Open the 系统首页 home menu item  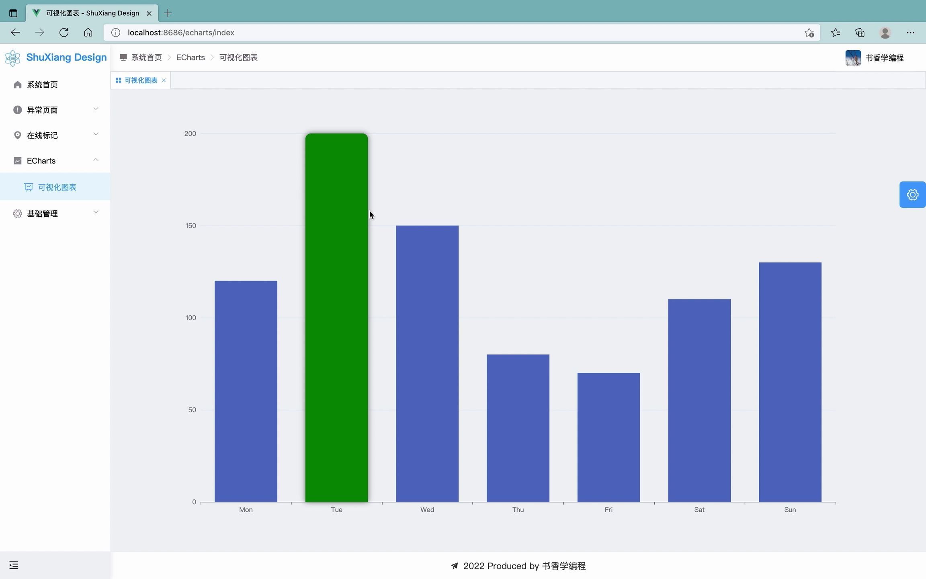tap(55, 84)
